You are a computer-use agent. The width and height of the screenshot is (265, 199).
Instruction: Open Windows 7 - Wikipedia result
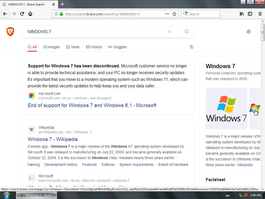coord(53,139)
